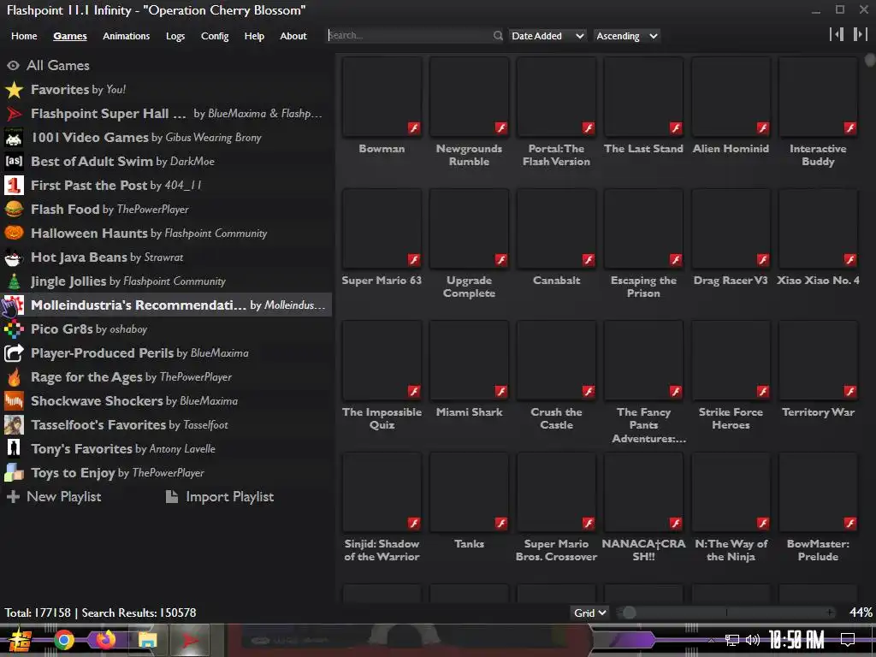Open the Grid layout dropdown
Viewport: 876px width, 657px height.
589,613
